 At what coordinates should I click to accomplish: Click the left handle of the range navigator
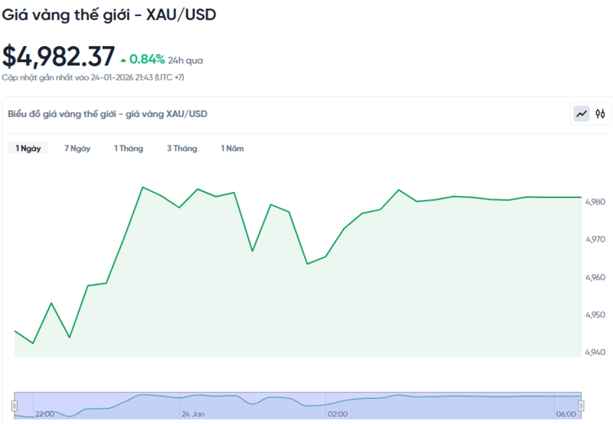pos(15,405)
